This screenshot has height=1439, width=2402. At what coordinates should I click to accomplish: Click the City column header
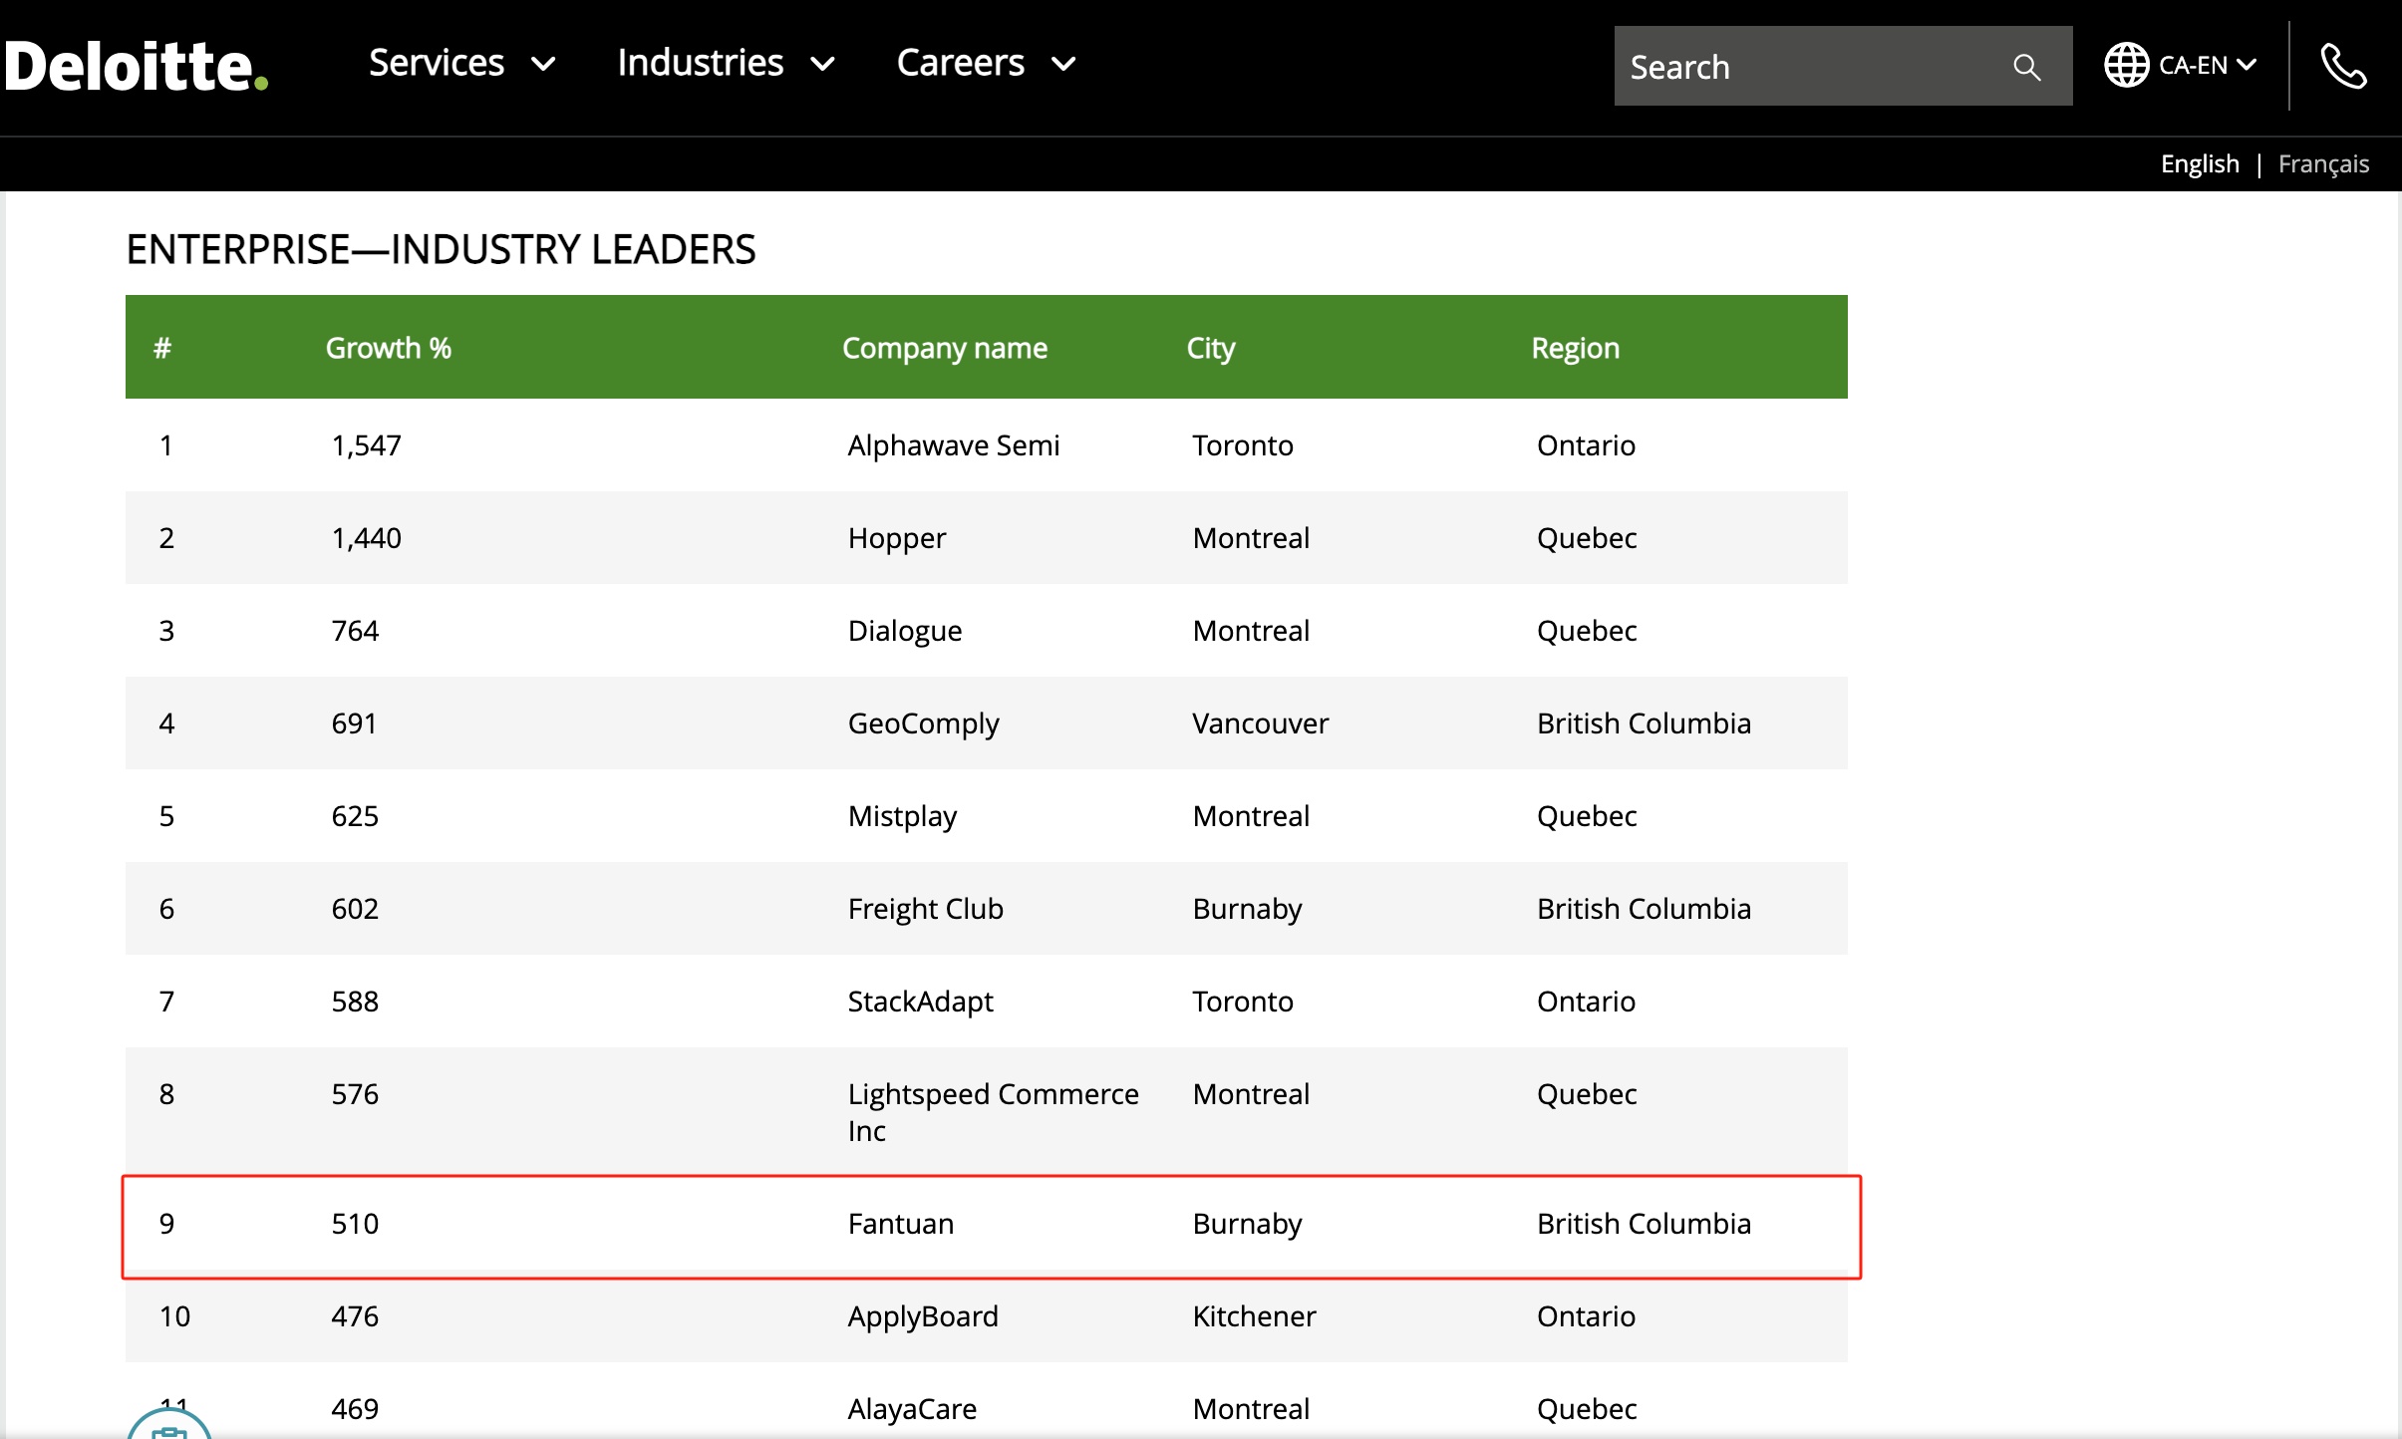tap(1211, 348)
